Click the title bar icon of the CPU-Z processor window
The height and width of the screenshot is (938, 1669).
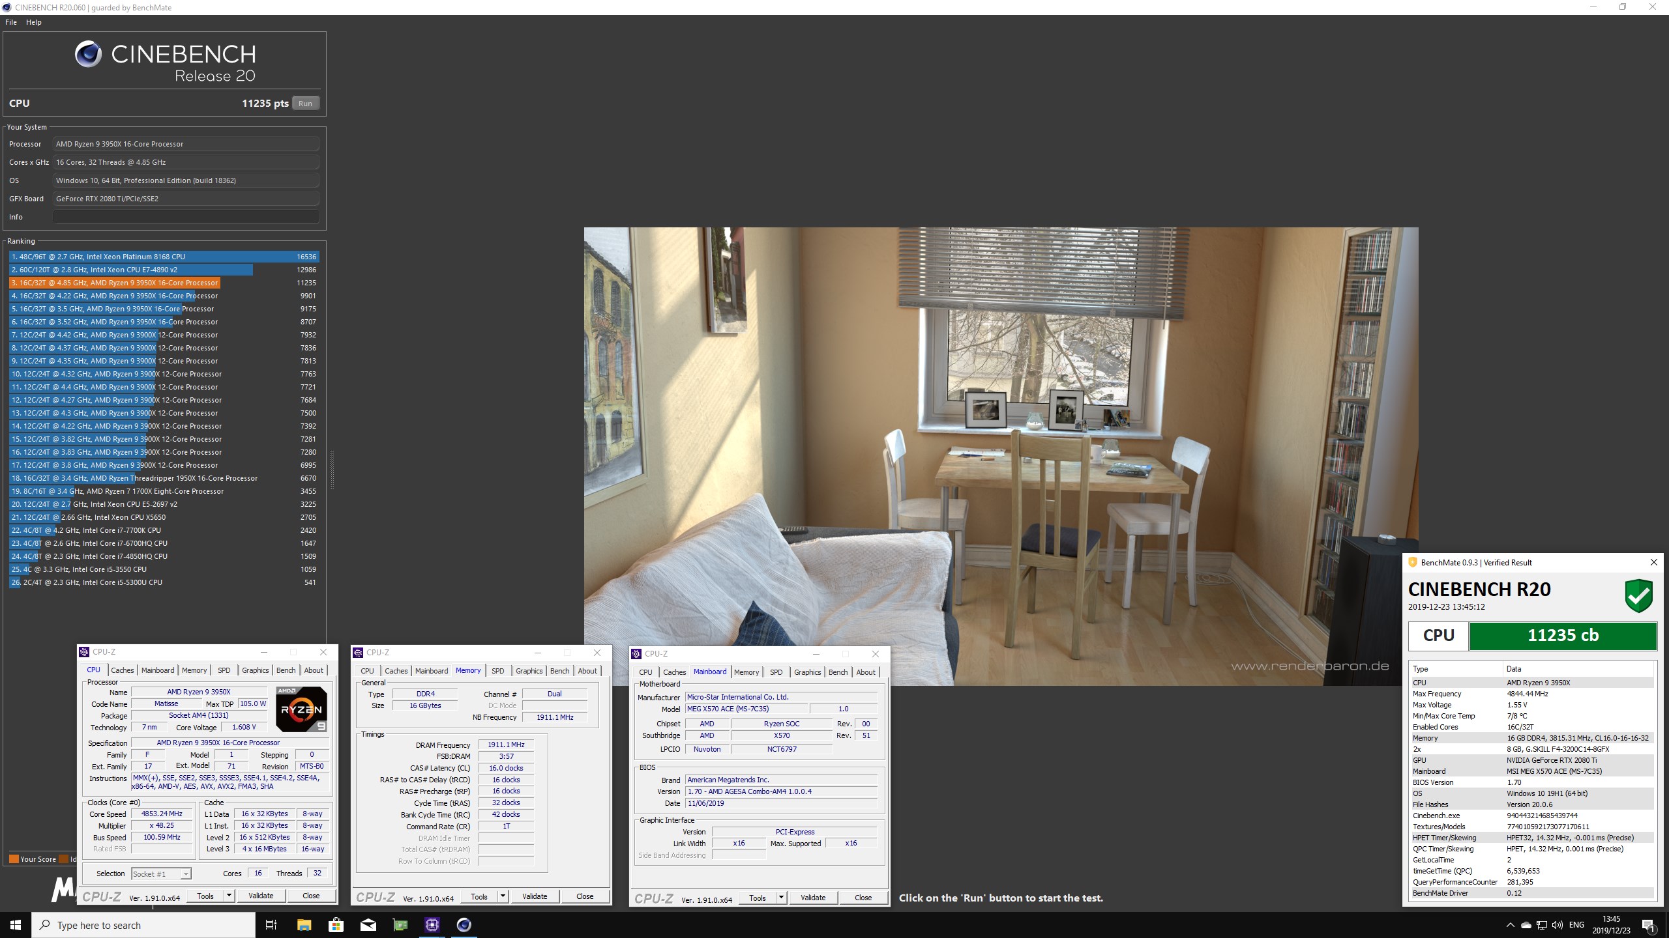point(84,652)
